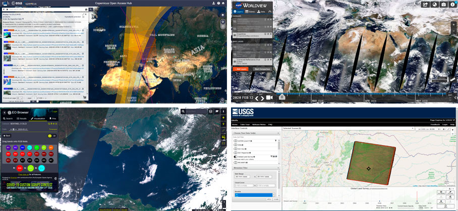
Task: Open first product thumbnail in Copernicus list
Action: click(7, 35)
